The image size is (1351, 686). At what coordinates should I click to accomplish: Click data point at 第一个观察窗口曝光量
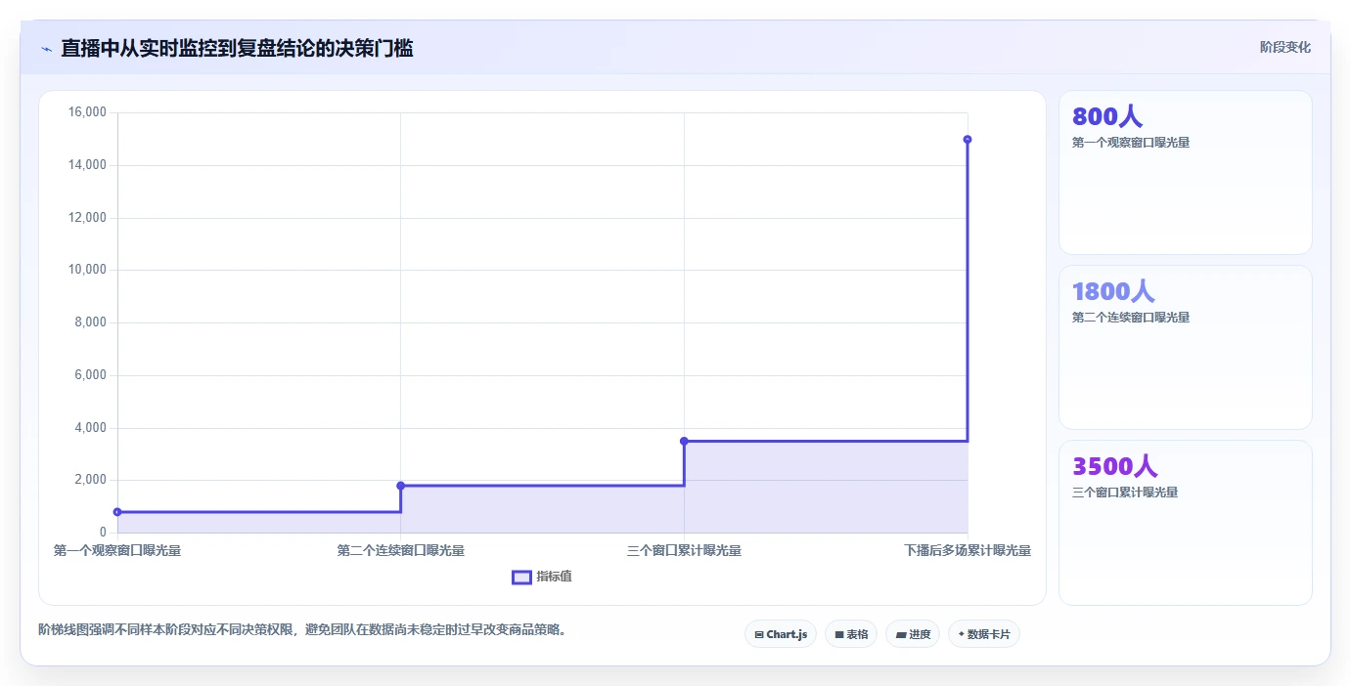pos(117,512)
